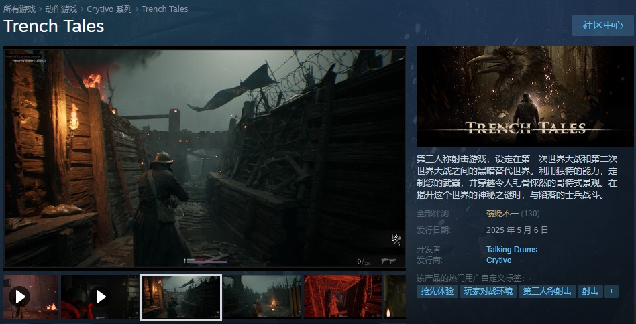This screenshot has width=636, height=324.
Task: Go to 所有游戏 breadcrumb
Action: pos(19,9)
